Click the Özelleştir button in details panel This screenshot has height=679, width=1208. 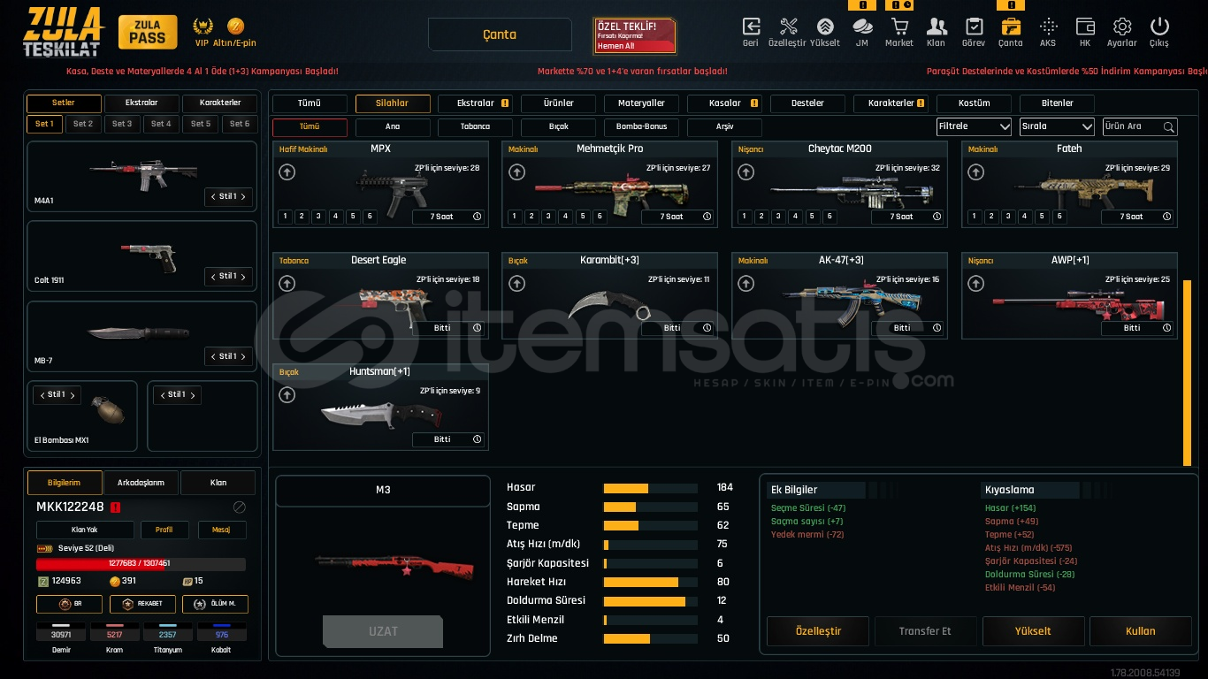pyautogui.click(x=818, y=631)
